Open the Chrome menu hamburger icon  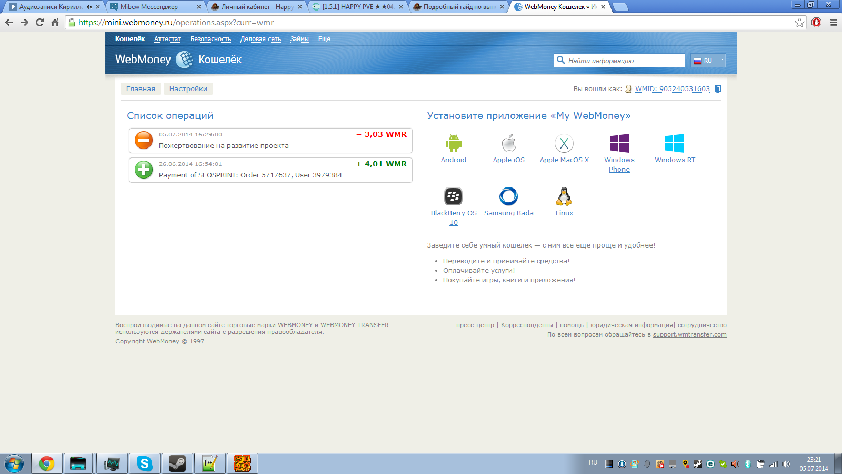pyautogui.click(x=834, y=22)
